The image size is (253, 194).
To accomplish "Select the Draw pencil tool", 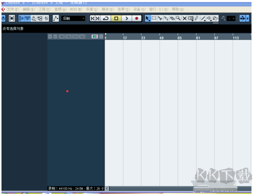I will coord(197,18).
